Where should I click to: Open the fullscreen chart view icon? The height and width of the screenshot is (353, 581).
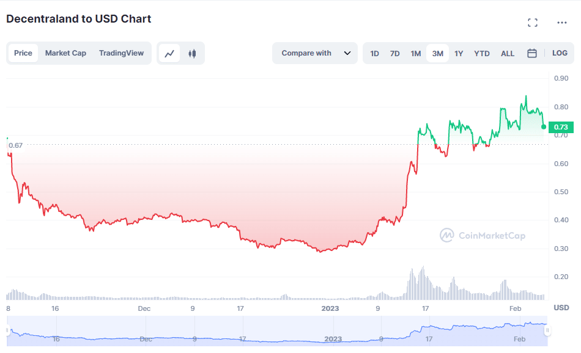point(533,23)
